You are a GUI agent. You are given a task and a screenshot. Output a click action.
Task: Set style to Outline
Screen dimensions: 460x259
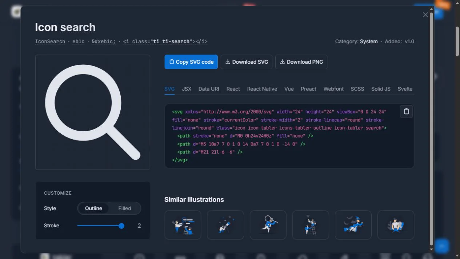click(93, 208)
